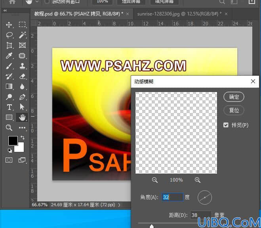The width and height of the screenshot is (261, 228).
Task: Select the Eyedropper tool
Action: pyautogui.click(x=9, y=56)
